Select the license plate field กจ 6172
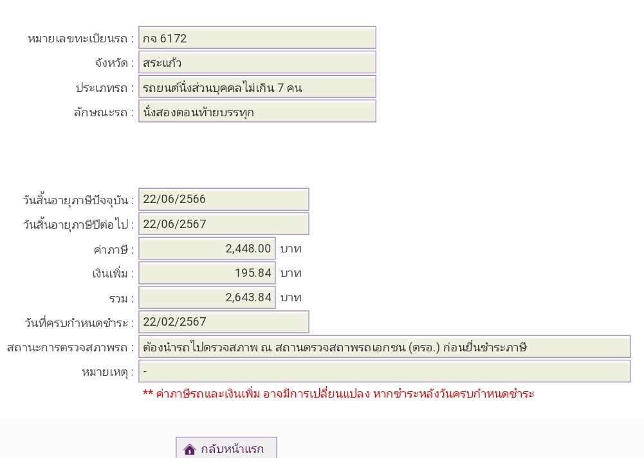 [257, 38]
